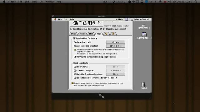The image size is (200, 112).
Task: Click the 1:55 AM clock in Mac OS 9
Action: point(119,19)
